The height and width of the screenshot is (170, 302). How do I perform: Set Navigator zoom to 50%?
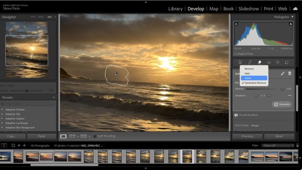point(50,17)
